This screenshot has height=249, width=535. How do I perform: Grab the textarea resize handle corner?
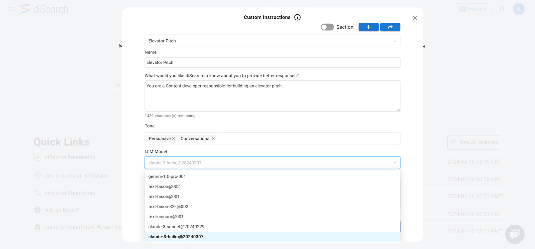coord(398,109)
